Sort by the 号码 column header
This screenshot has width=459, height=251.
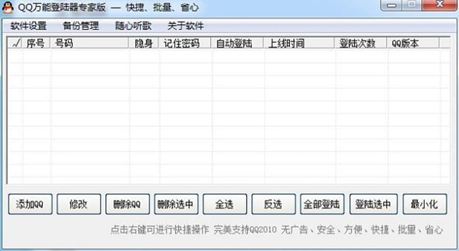click(x=90, y=43)
